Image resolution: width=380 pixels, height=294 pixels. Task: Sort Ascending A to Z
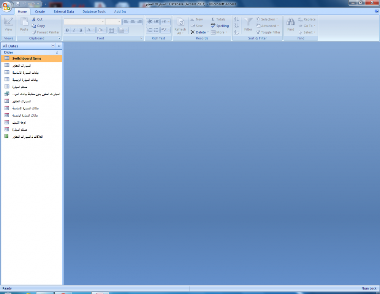(236, 19)
